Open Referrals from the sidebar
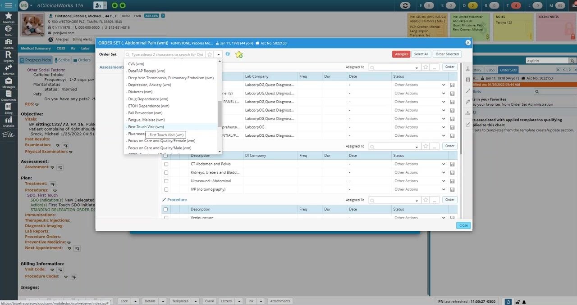The image size is (577, 305). pyautogui.click(x=8, y=70)
